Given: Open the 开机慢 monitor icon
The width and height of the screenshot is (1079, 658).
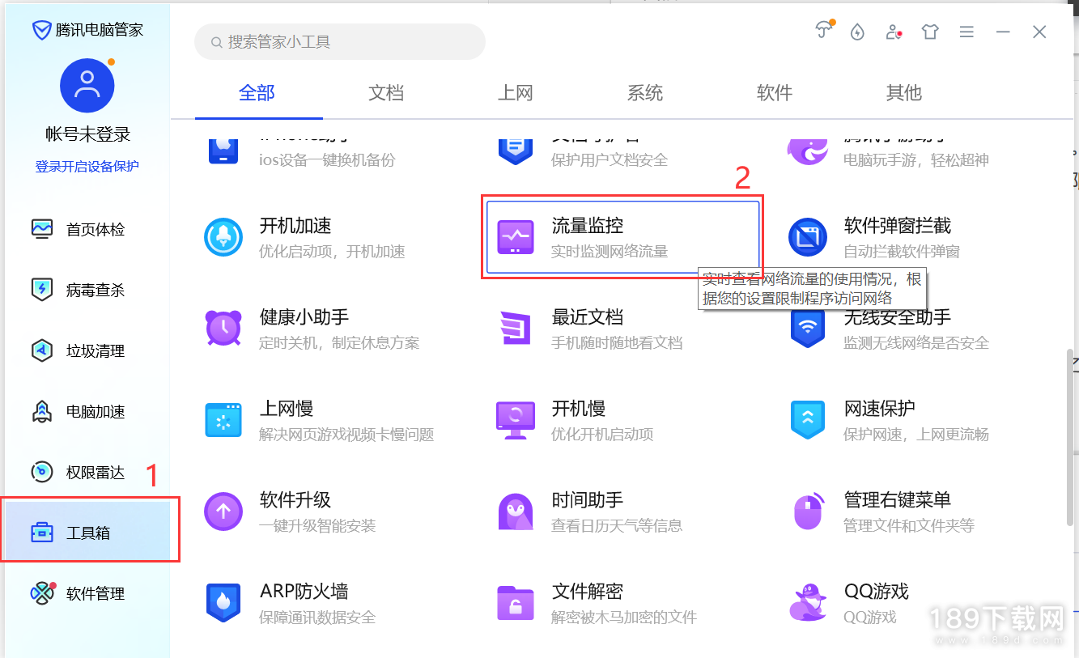Looking at the screenshot, I should pos(516,419).
